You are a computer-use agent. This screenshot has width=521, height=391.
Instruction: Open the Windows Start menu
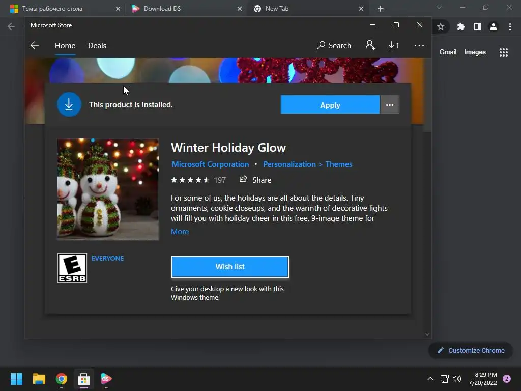pos(16,379)
